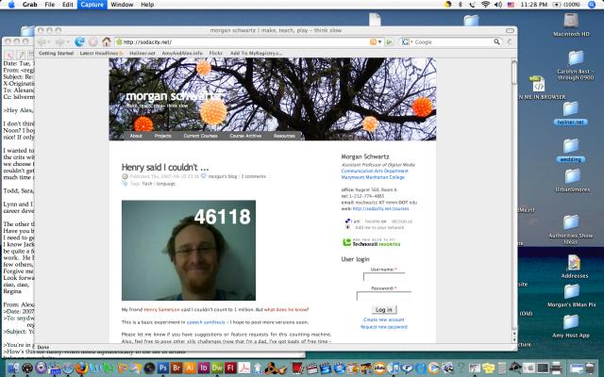Click the Bluetooth icon in menu bar
Screen dimensions: 604x377
(x=460, y=4)
